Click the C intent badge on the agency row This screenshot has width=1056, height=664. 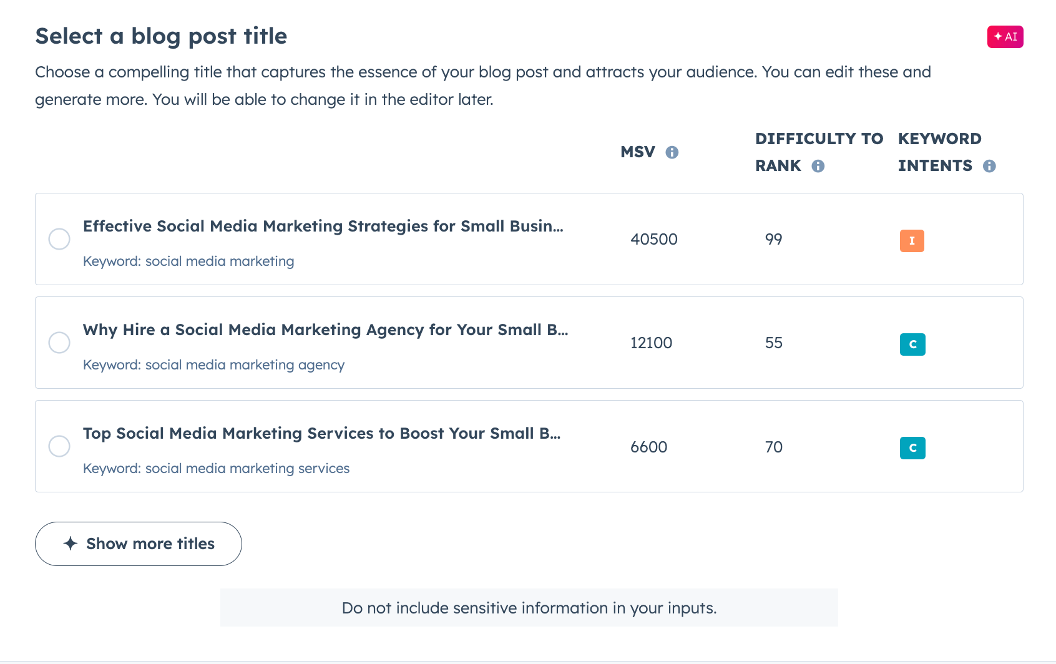point(912,344)
